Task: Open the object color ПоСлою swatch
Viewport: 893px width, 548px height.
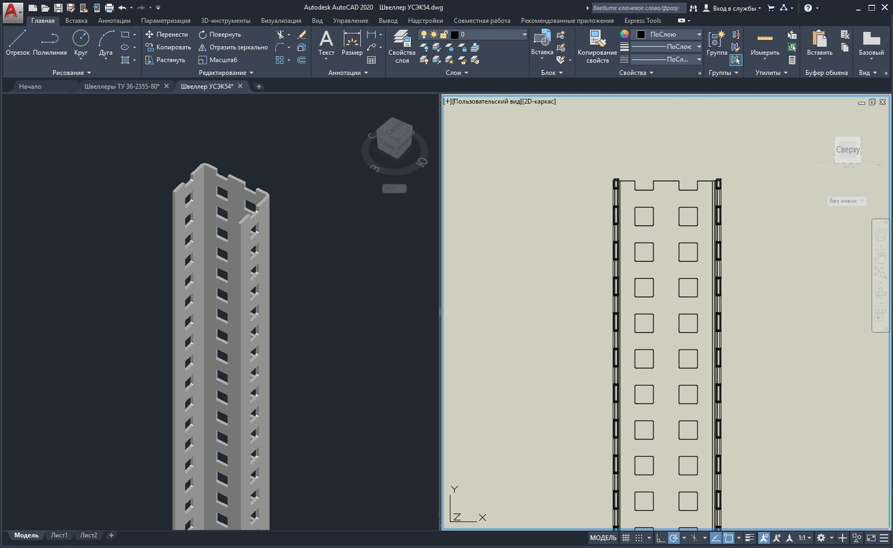Action: tap(668, 35)
